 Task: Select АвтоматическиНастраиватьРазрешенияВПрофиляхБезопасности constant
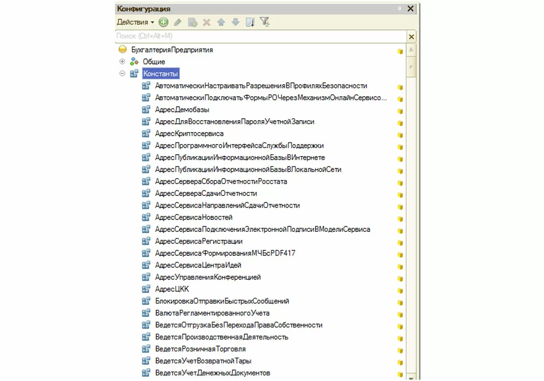(x=261, y=86)
